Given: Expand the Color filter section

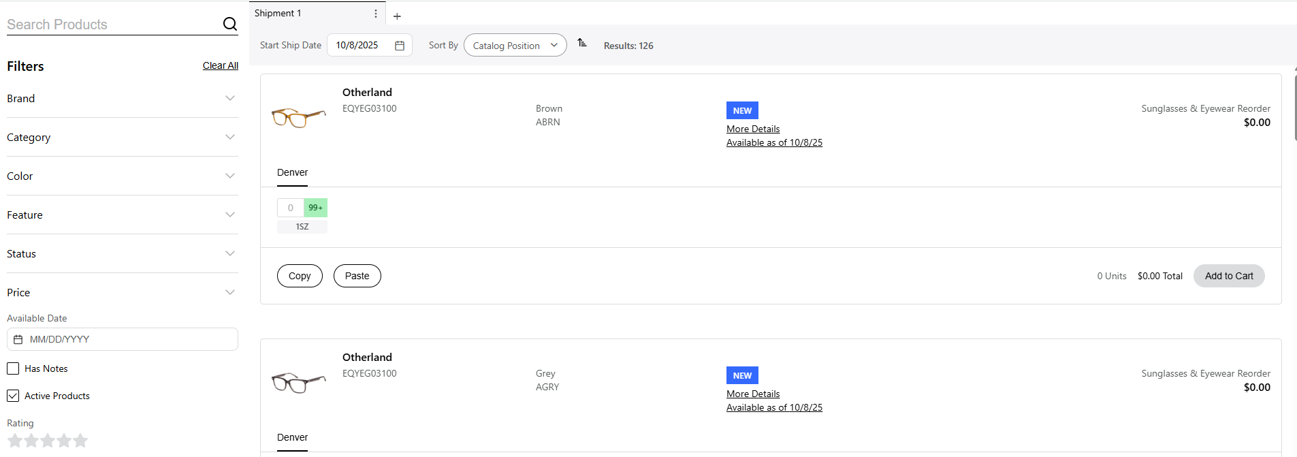Looking at the screenshot, I should coord(123,176).
